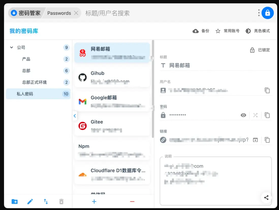Copy the username with copy icon
This screenshot has height=210, width=279.
pos(267,90)
